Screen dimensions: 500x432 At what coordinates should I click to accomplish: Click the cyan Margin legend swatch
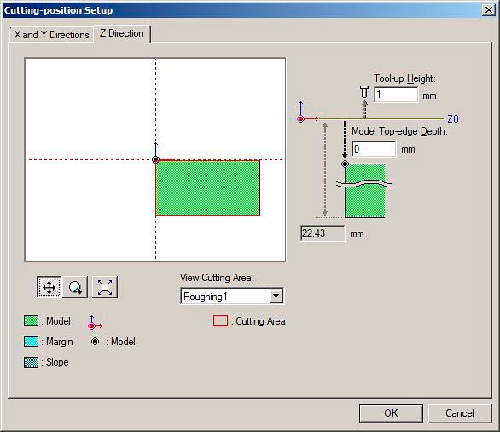tap(31, 342)
